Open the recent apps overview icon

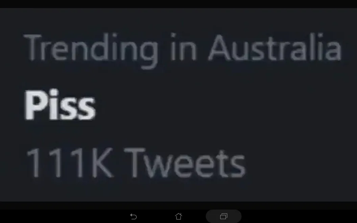(223, 216)
